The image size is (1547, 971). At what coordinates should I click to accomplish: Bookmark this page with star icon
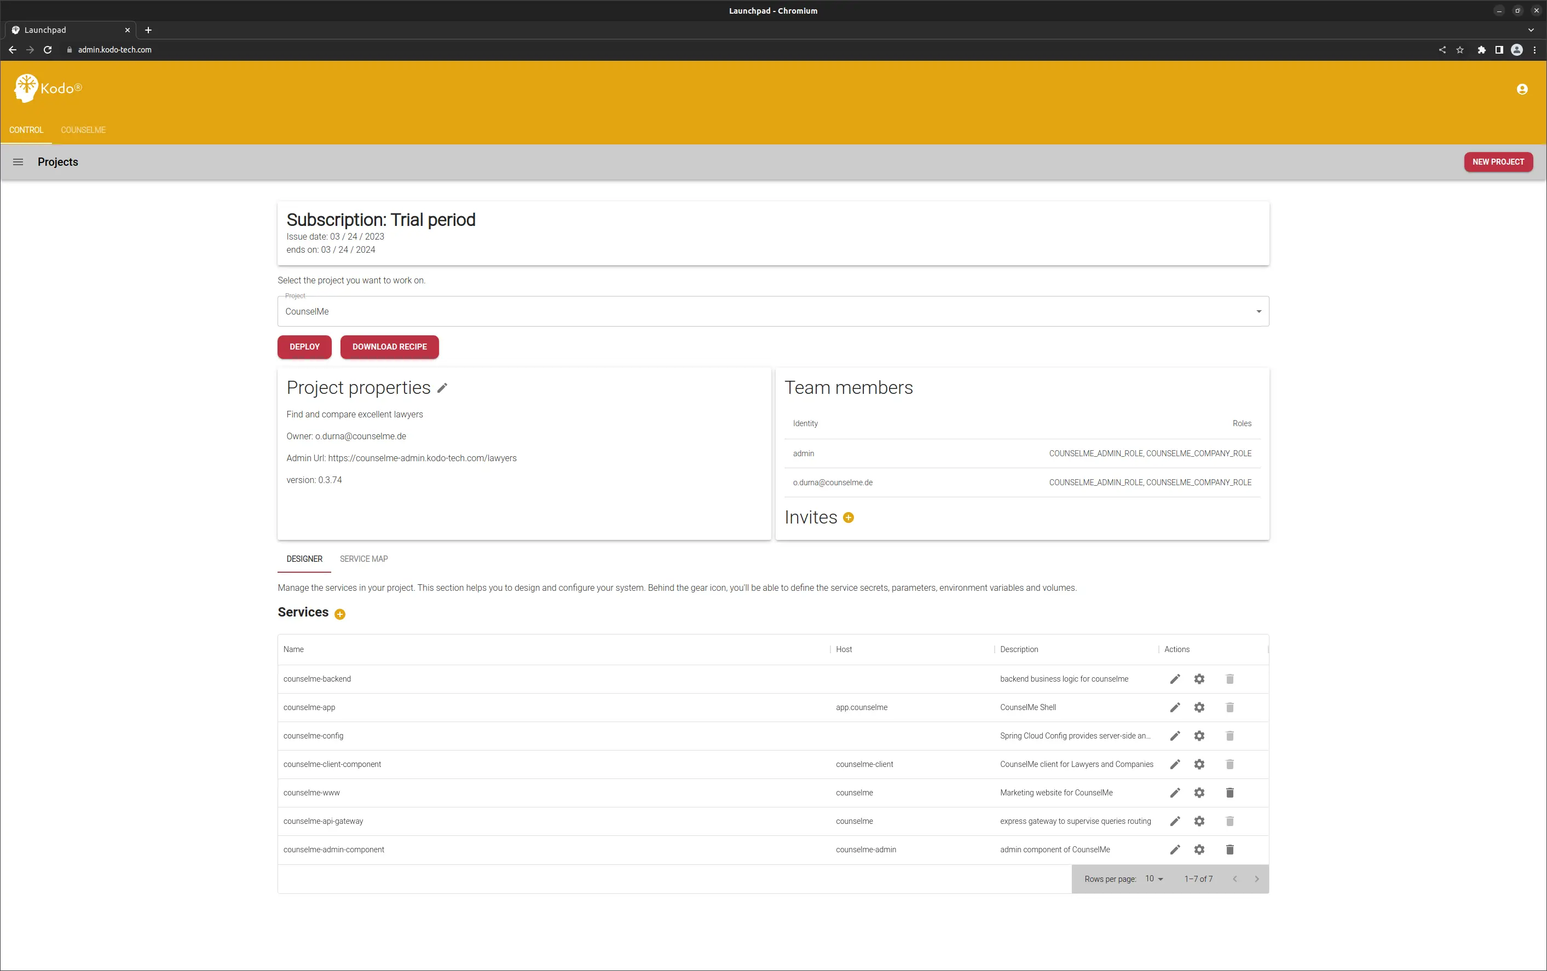(1459, 49)
